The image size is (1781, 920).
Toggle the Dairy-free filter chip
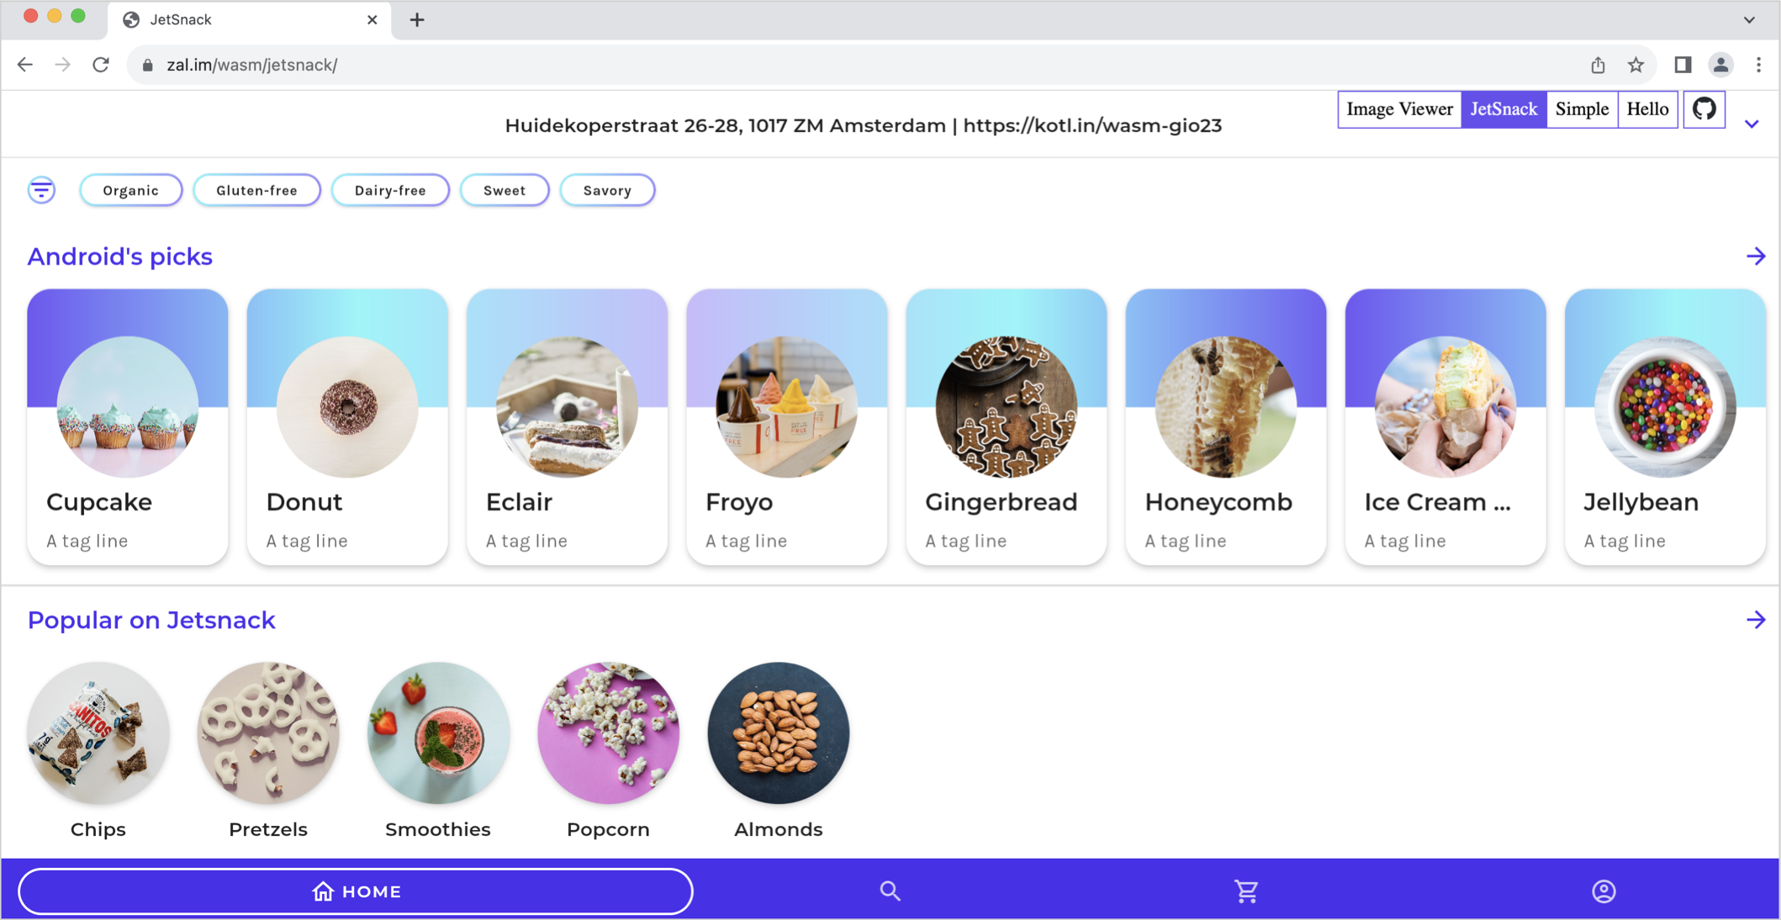point(389,189)
